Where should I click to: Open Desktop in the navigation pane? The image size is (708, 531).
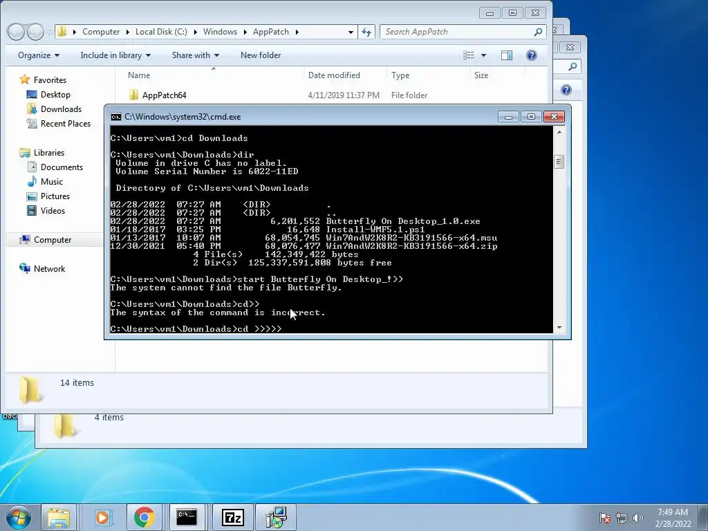coord(55,94)
